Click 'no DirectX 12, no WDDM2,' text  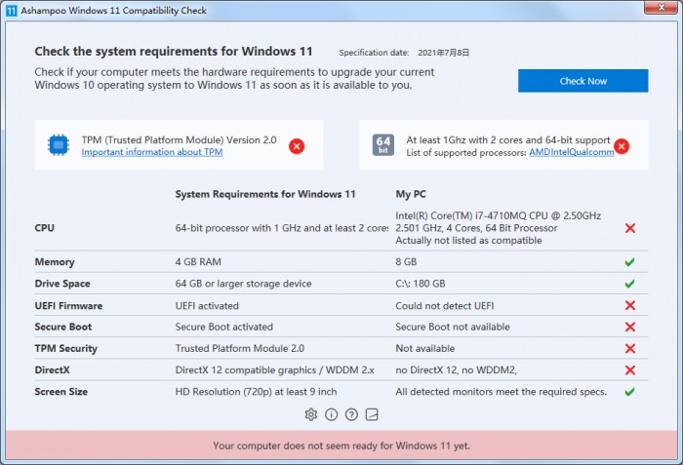(x=456, y=370)
